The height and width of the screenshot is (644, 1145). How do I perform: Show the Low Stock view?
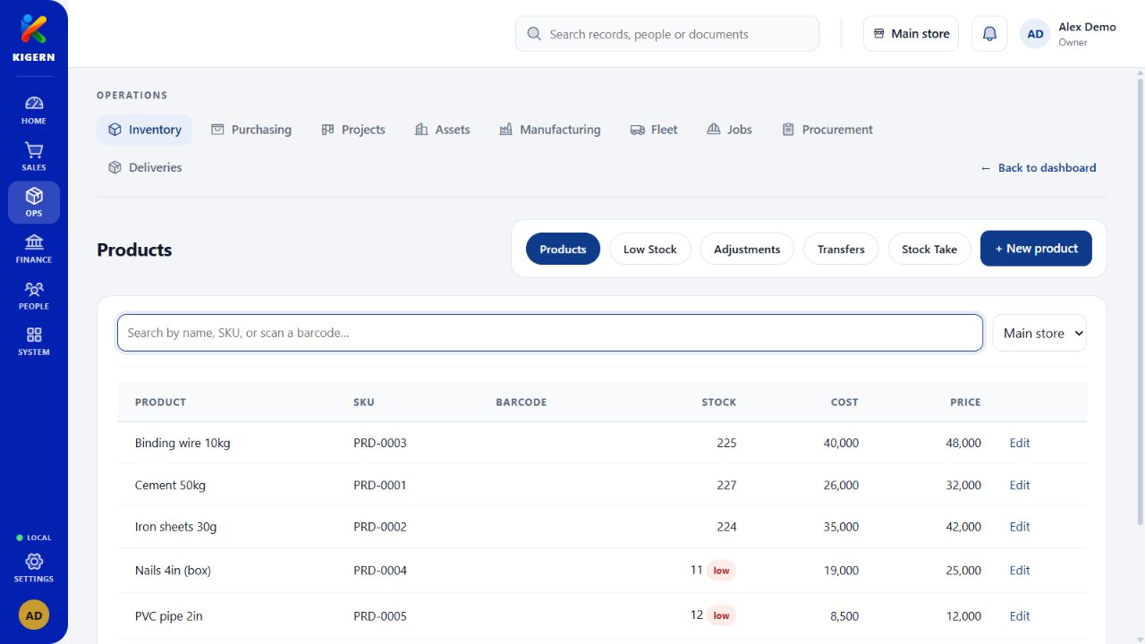(650, 249)
